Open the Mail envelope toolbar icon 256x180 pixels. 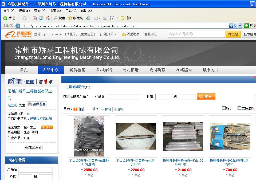click(96, 18)
